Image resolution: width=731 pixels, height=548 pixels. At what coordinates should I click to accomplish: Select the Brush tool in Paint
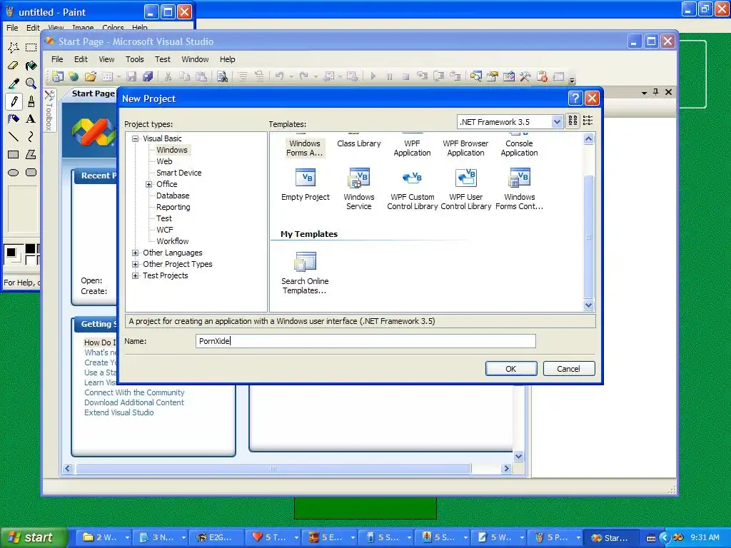(x=31, y=101)
